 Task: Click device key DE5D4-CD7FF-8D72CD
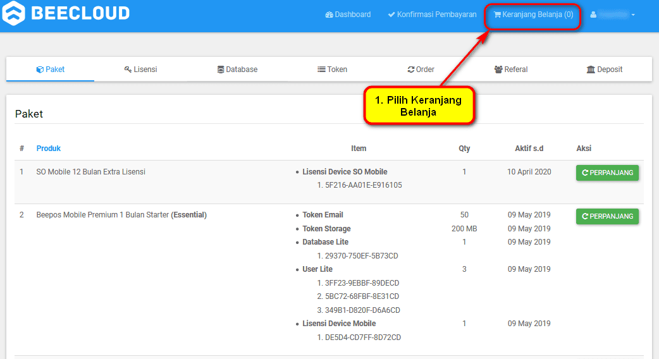pos(362,338)
